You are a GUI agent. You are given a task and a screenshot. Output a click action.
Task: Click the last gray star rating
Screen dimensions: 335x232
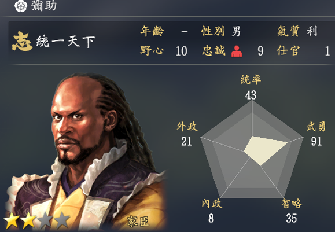[62, 220]
